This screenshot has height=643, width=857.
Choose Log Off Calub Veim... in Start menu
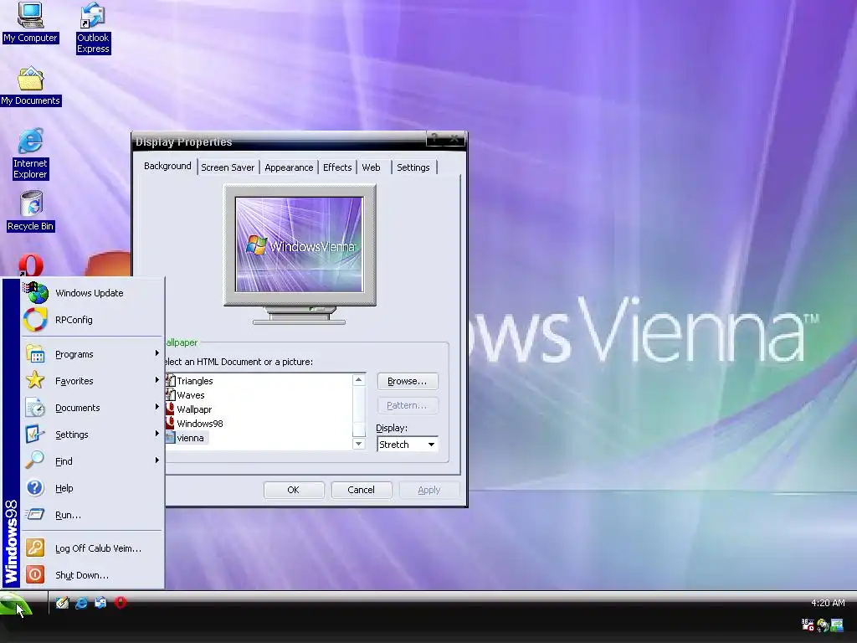point(92,548)
